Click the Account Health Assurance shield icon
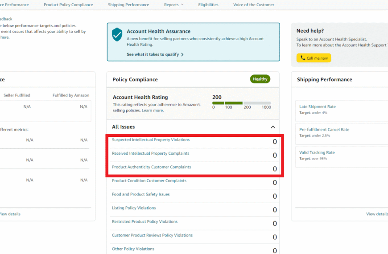388x254 pixels. point(117,34)
